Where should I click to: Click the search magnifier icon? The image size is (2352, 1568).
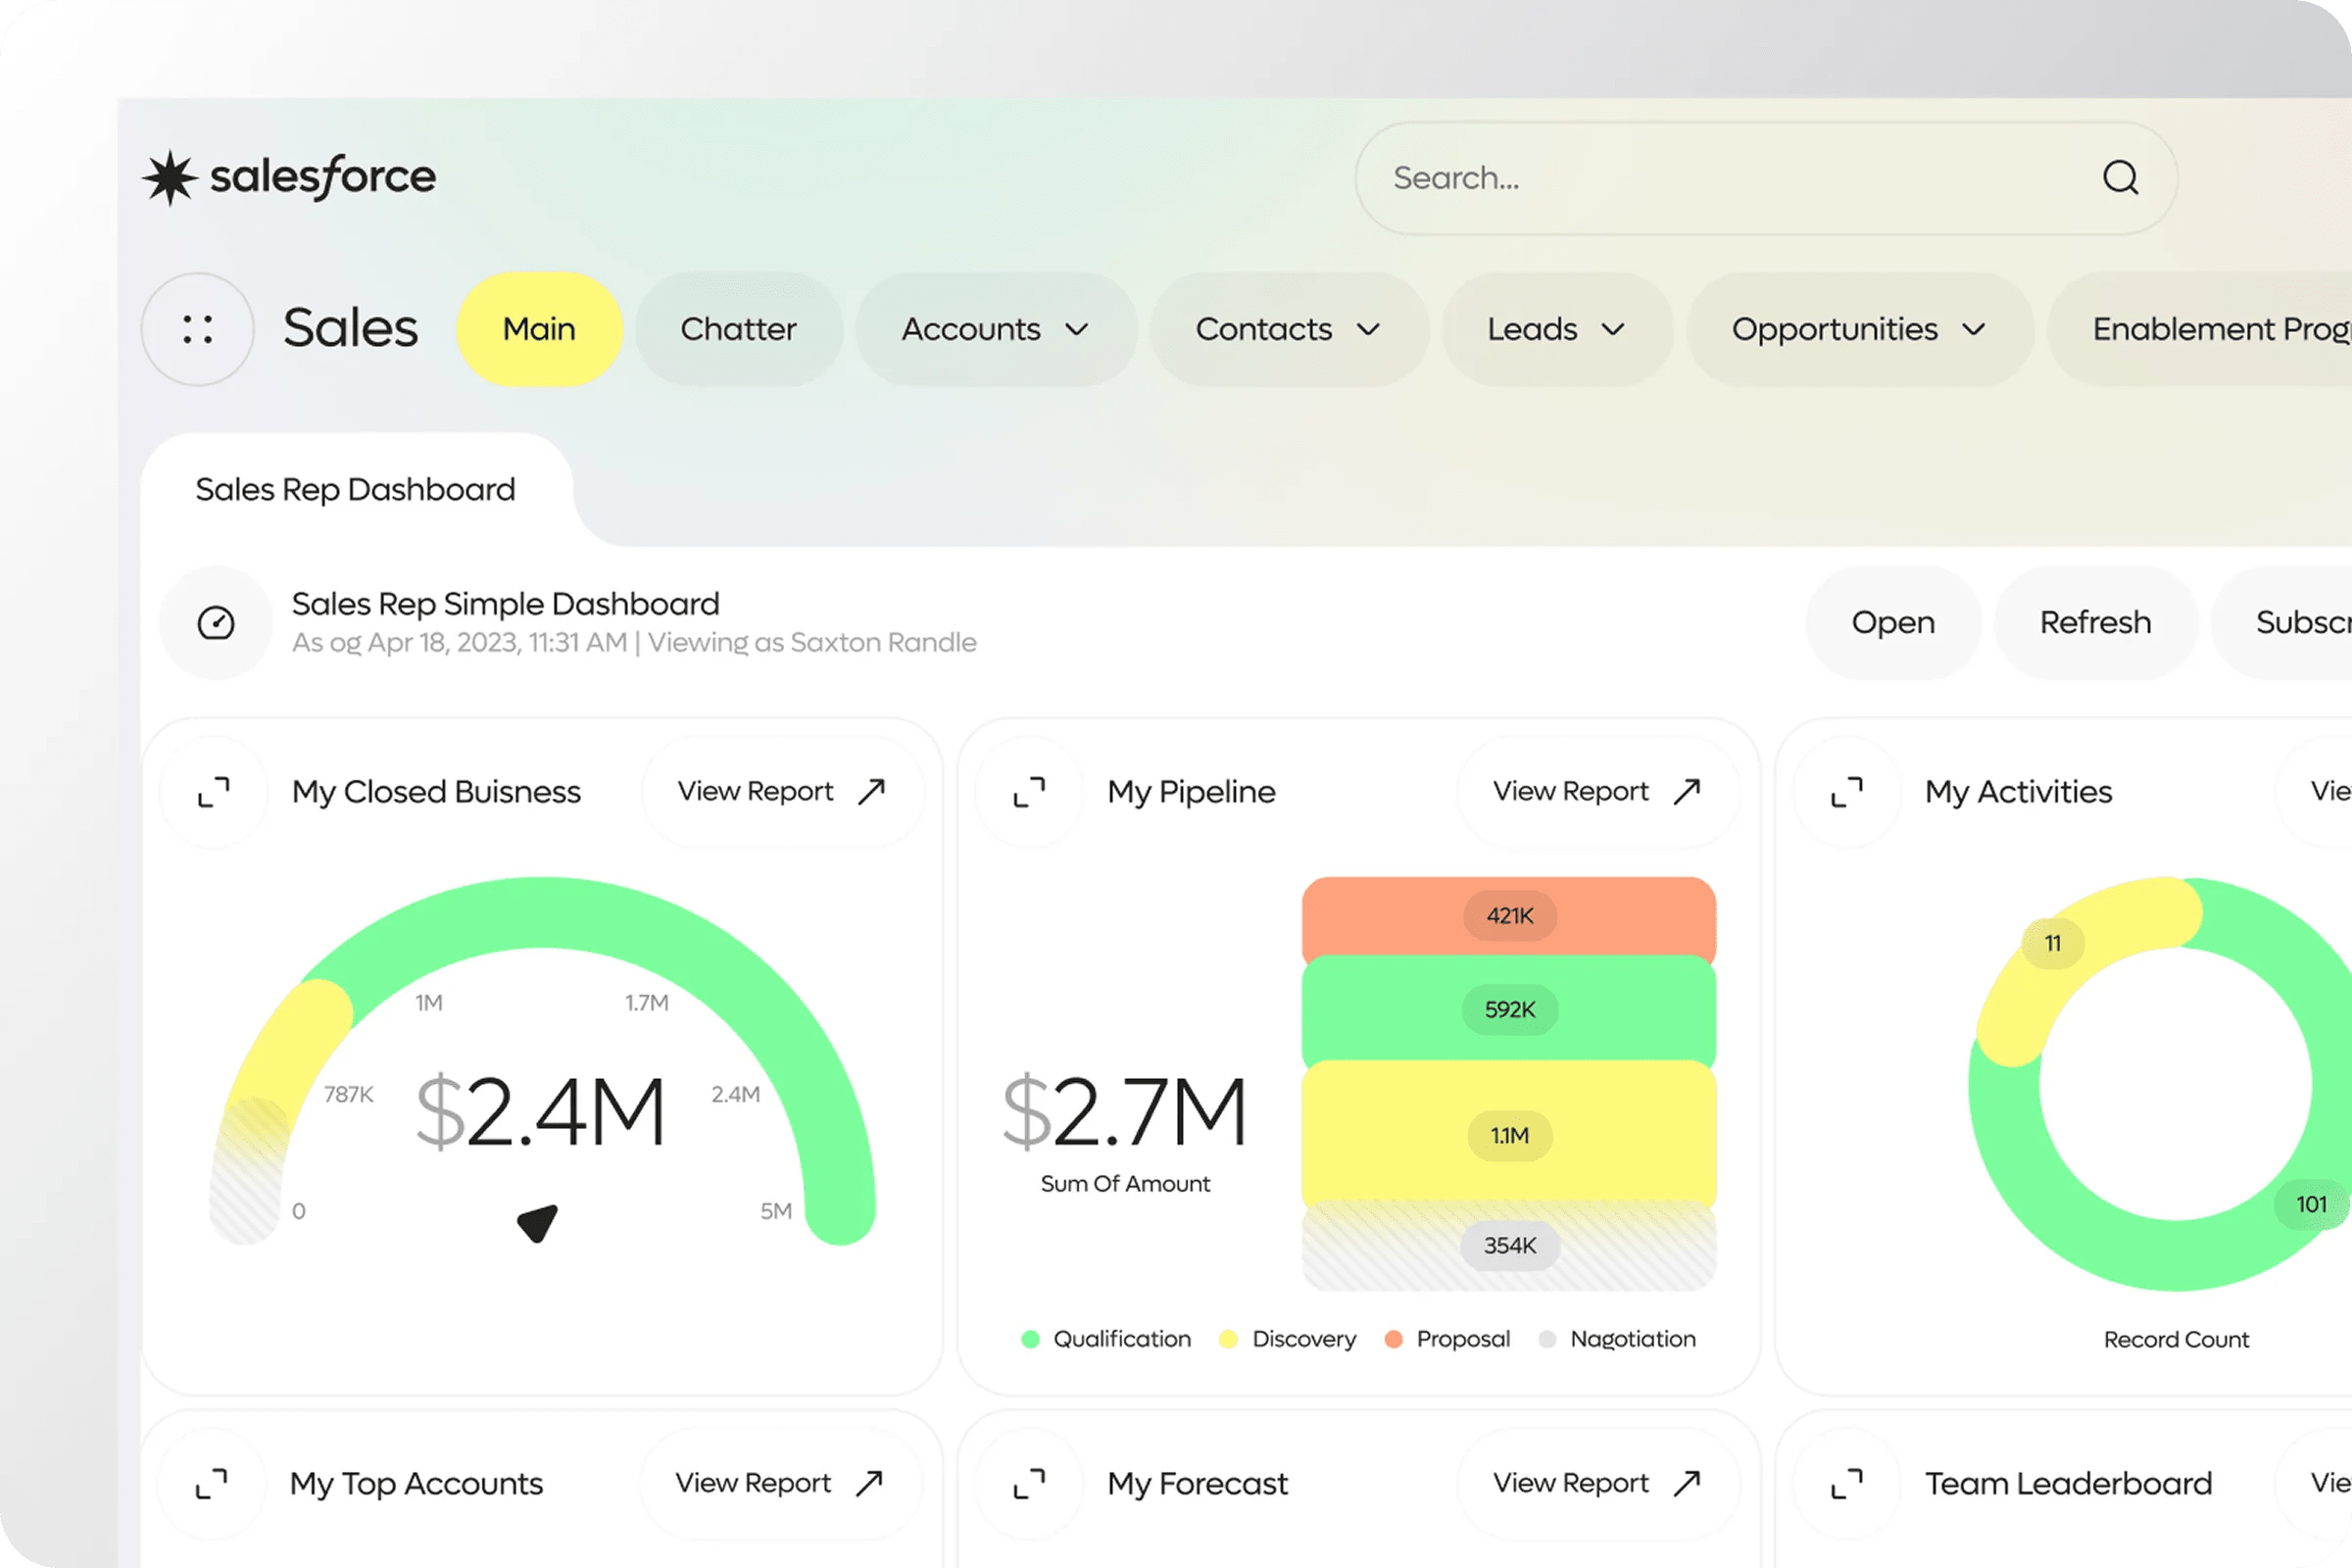click(2120, 177)
